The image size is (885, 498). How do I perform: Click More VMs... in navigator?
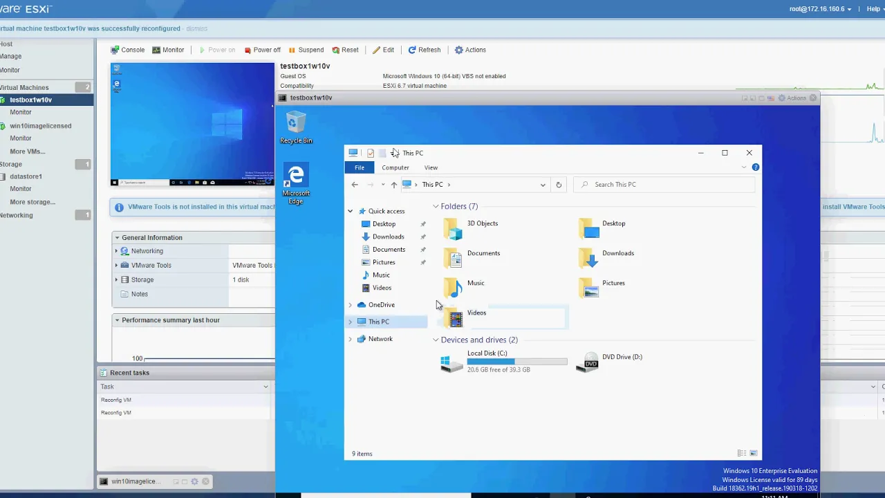[x=28, y=151]
